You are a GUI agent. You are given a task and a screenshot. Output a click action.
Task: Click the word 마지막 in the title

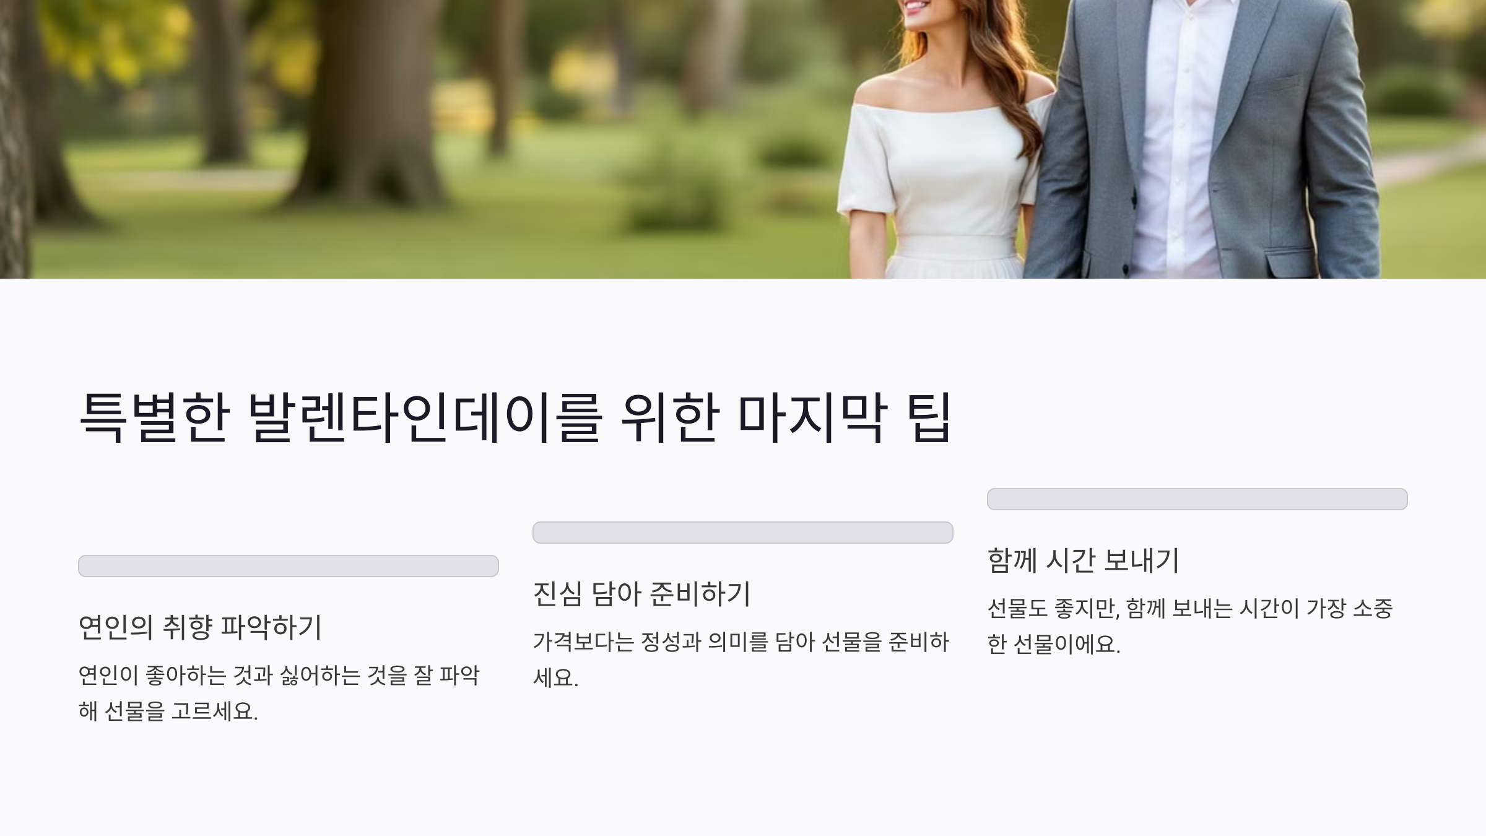pyautogui.click(x=812, y=416)
